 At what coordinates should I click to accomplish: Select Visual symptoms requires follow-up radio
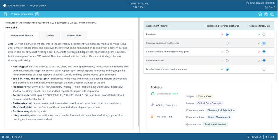click(264, 61)
